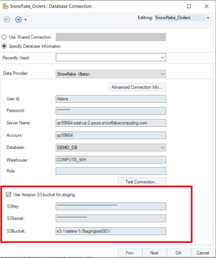The image size is (216, 258).
Task: Uncheck Use Amazon S3 bucket for staging
Action: (8, 195)
